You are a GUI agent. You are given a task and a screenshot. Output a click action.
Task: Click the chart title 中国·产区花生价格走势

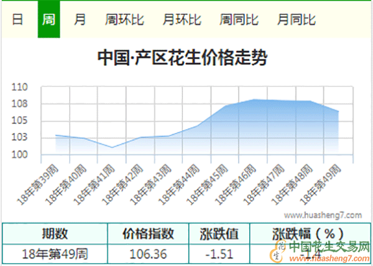pyautogui.click(x=183, y=58)
